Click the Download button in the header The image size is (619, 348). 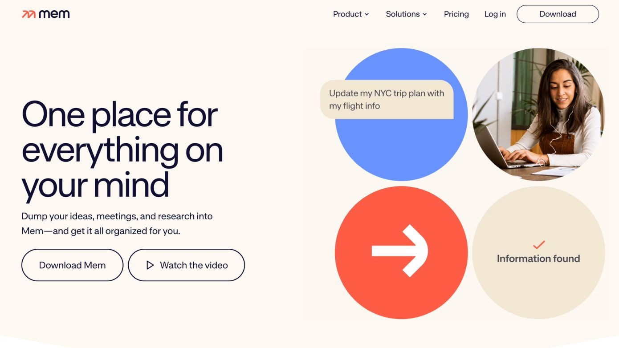coord(558,14)
